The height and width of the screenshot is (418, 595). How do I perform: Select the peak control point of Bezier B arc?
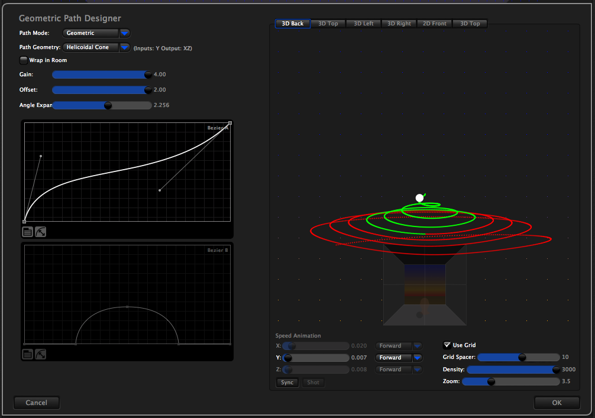point(127,306)
